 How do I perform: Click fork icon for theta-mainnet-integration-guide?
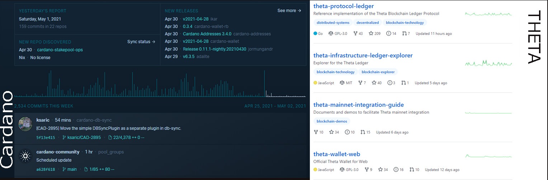[x=316, y=132]
